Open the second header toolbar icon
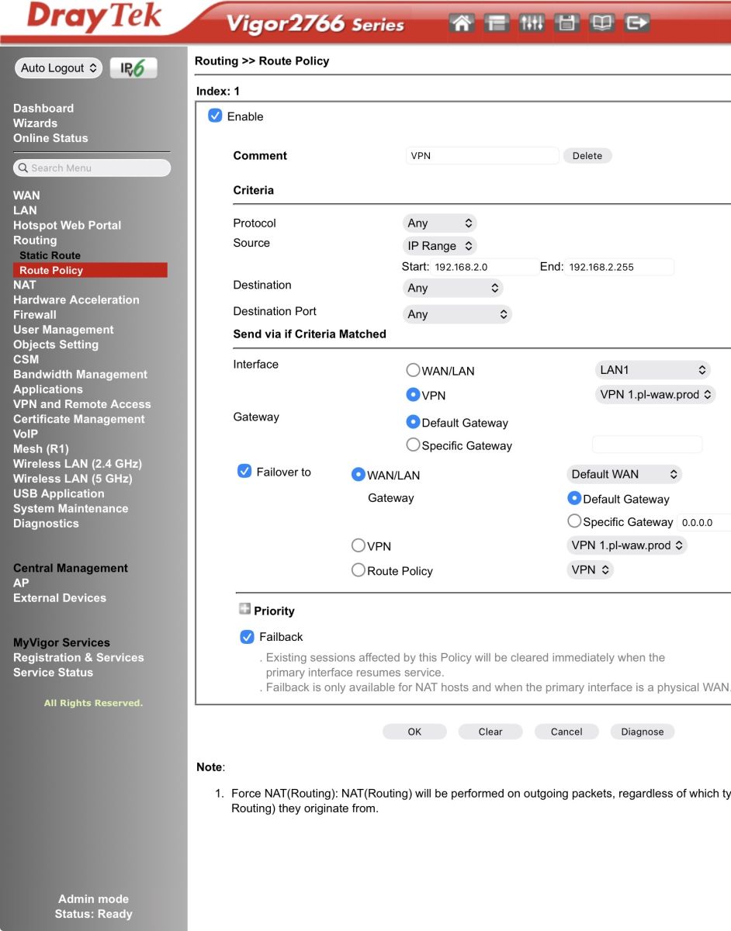 497,23
